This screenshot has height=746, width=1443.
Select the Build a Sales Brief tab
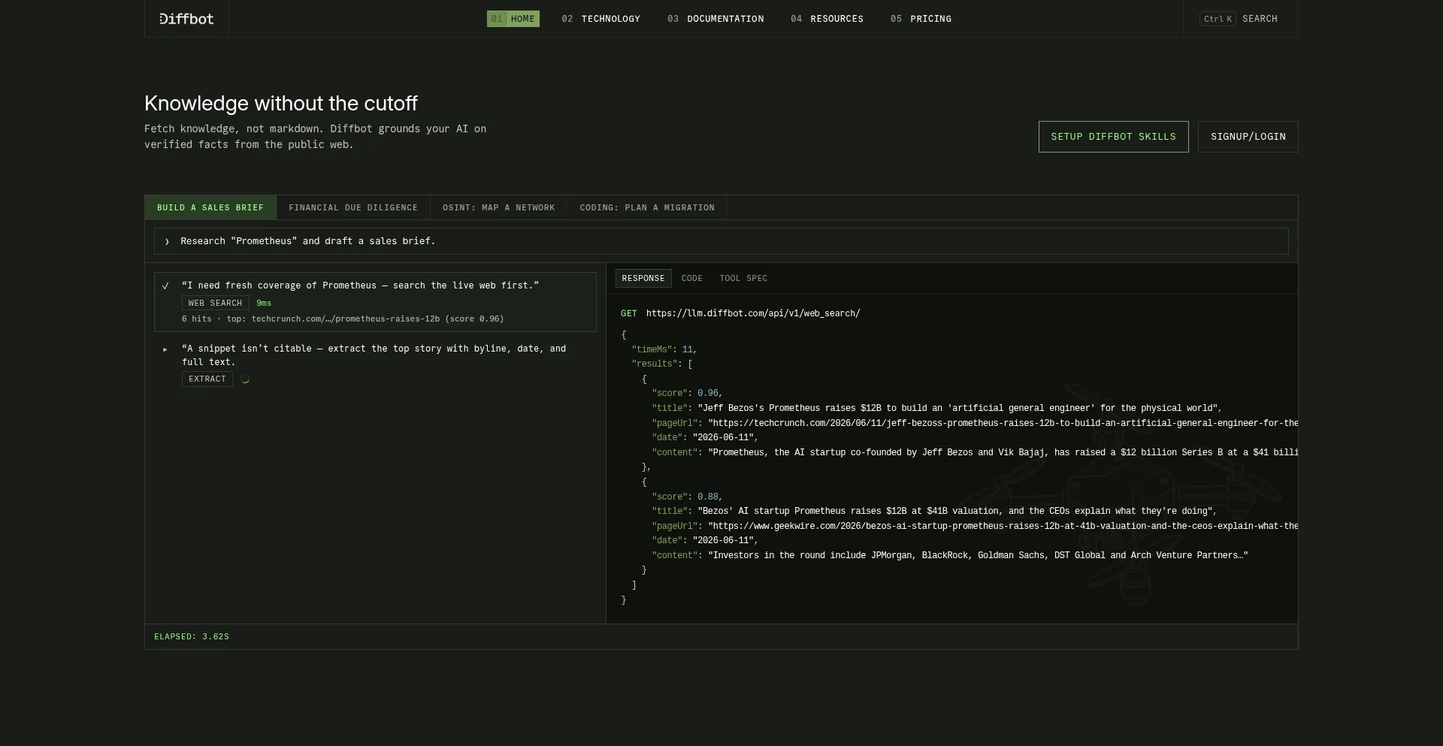point(210,207)
